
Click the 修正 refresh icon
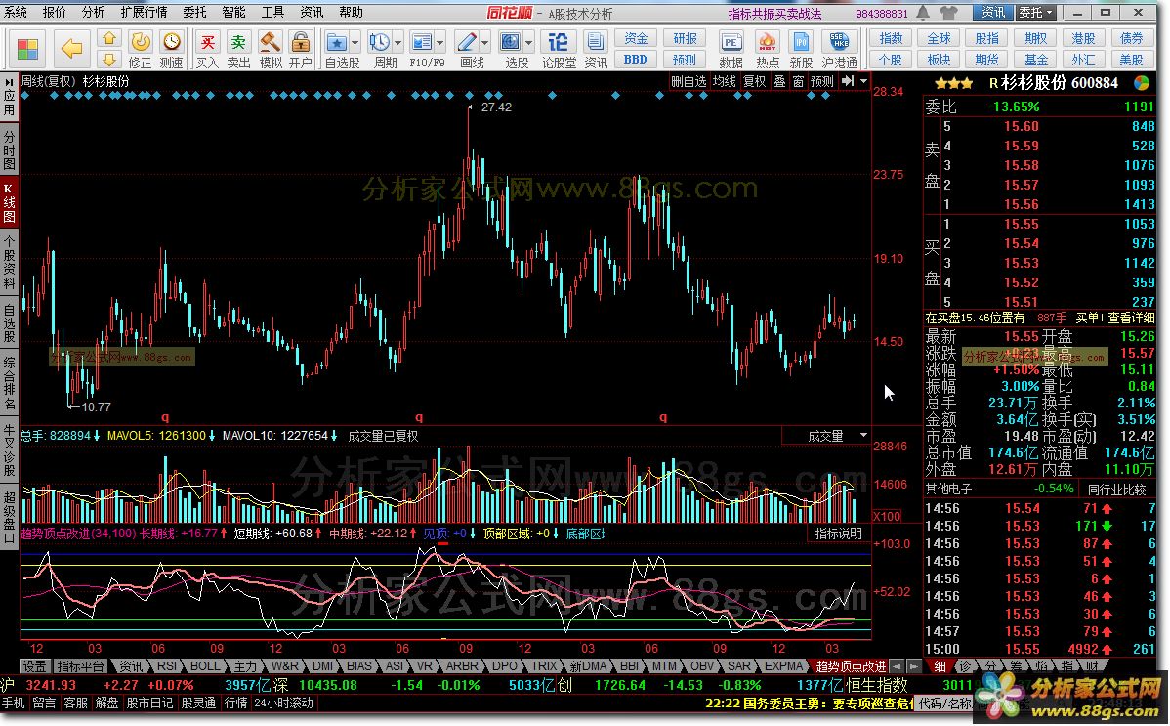pos(140,42)
